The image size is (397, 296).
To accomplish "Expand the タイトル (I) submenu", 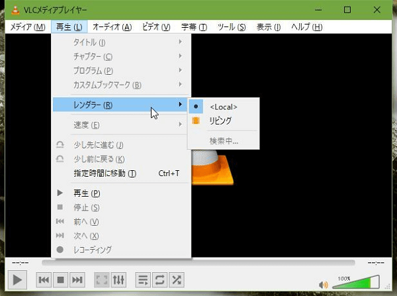I will pyautogui.click(x=121, y=42).
